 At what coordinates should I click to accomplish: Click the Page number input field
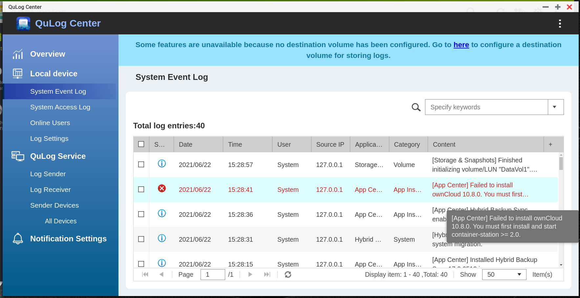pyautogui.click(x=213, y=274)
